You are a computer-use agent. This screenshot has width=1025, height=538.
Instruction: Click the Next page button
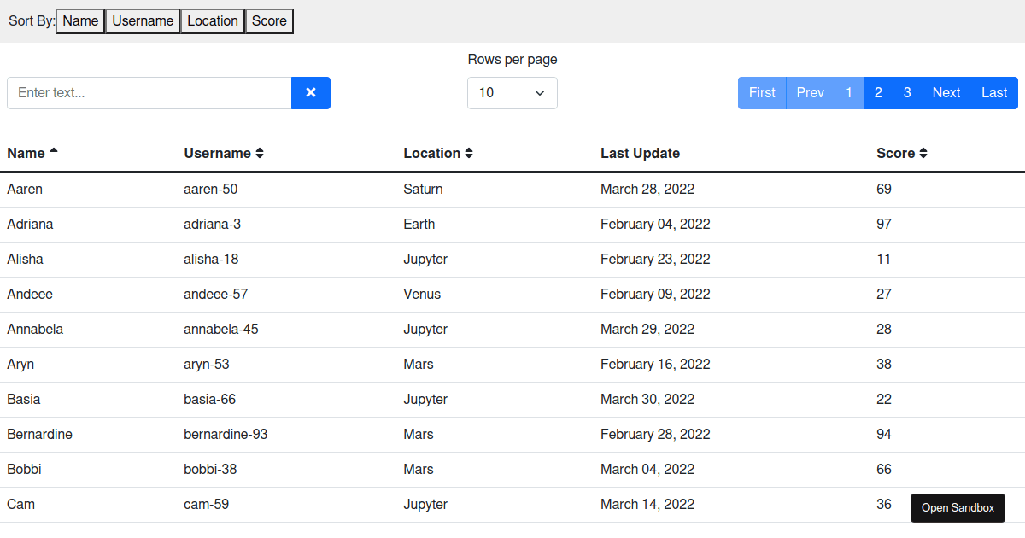tap(946, 93)
